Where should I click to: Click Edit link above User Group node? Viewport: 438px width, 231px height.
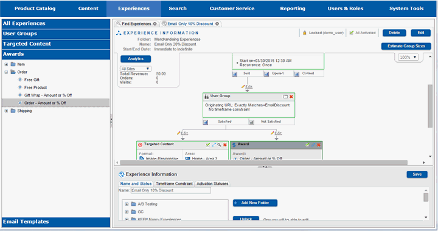tap(249, 87)
